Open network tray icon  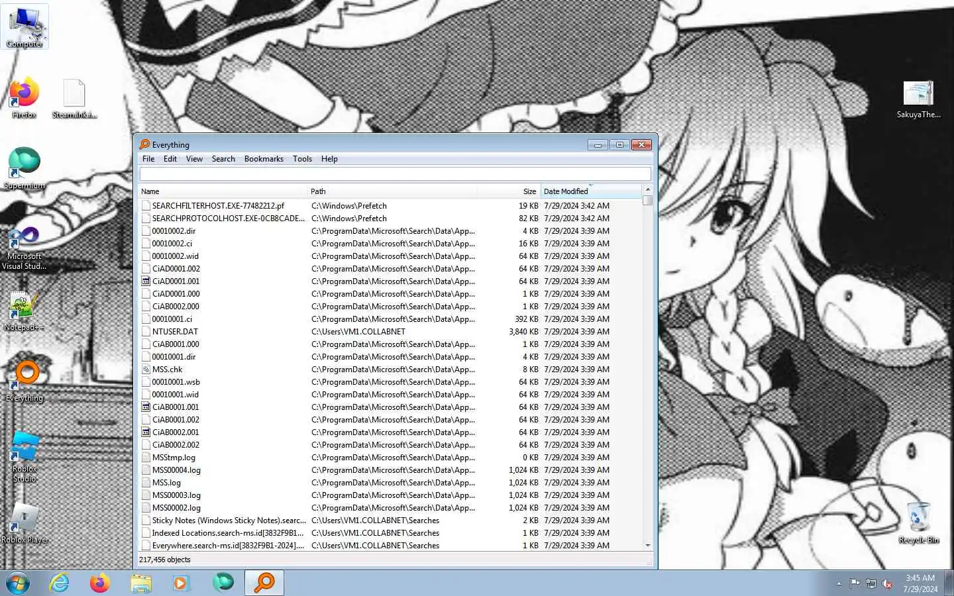click(871, 583)
